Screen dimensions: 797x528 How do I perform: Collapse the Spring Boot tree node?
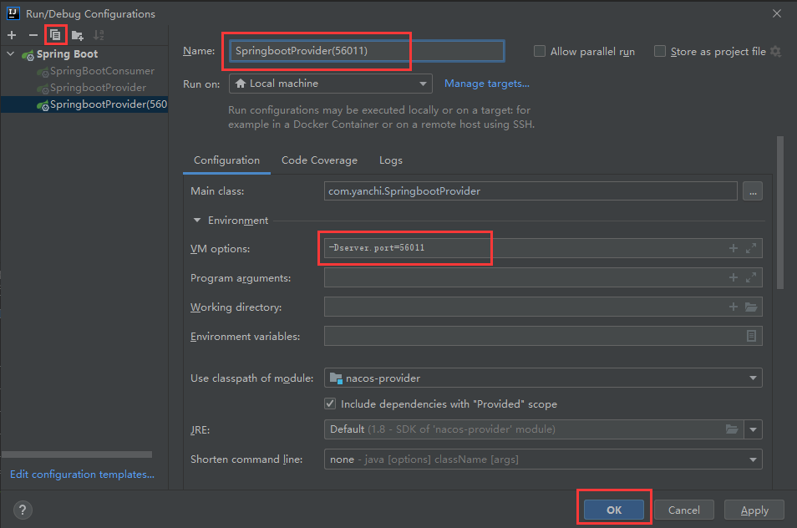click(x=11, y=53)
